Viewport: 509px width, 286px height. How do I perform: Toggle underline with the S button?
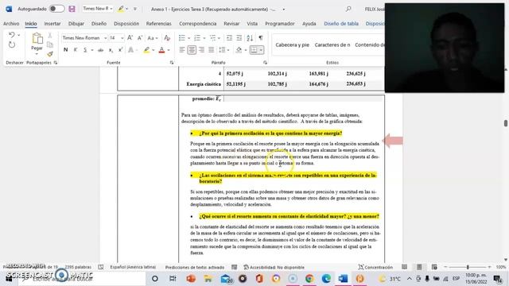[85, 50]
